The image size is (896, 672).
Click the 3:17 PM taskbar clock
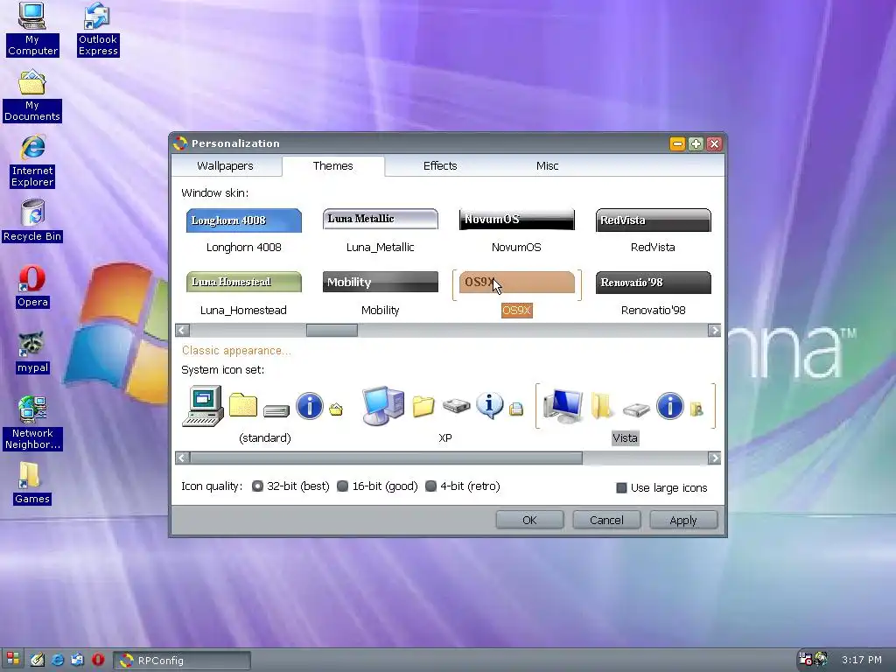[862, 660]
